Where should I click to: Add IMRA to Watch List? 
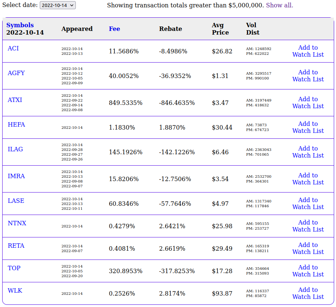click(x=308, y=179)
